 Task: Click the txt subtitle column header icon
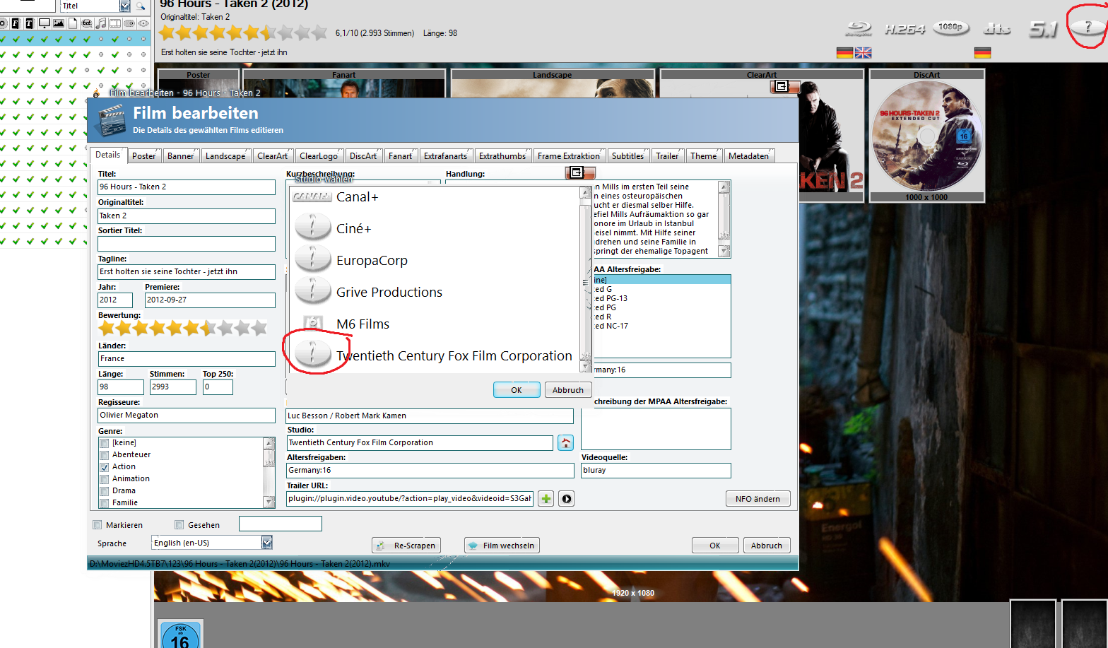coord(86,23)
